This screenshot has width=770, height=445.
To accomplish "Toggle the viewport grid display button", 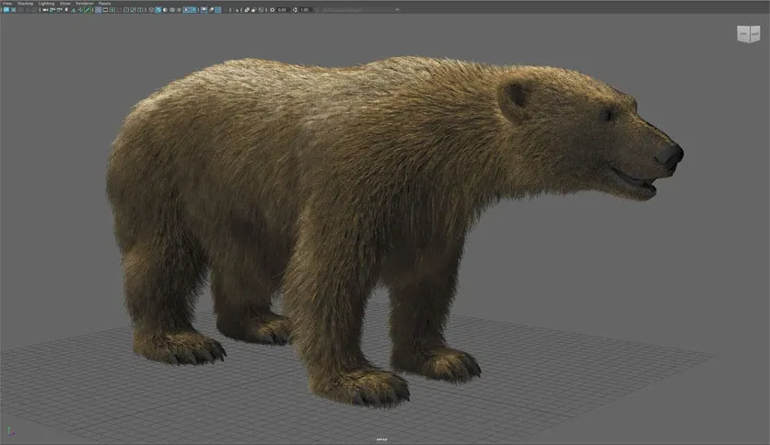I will (x=99, y=10).
